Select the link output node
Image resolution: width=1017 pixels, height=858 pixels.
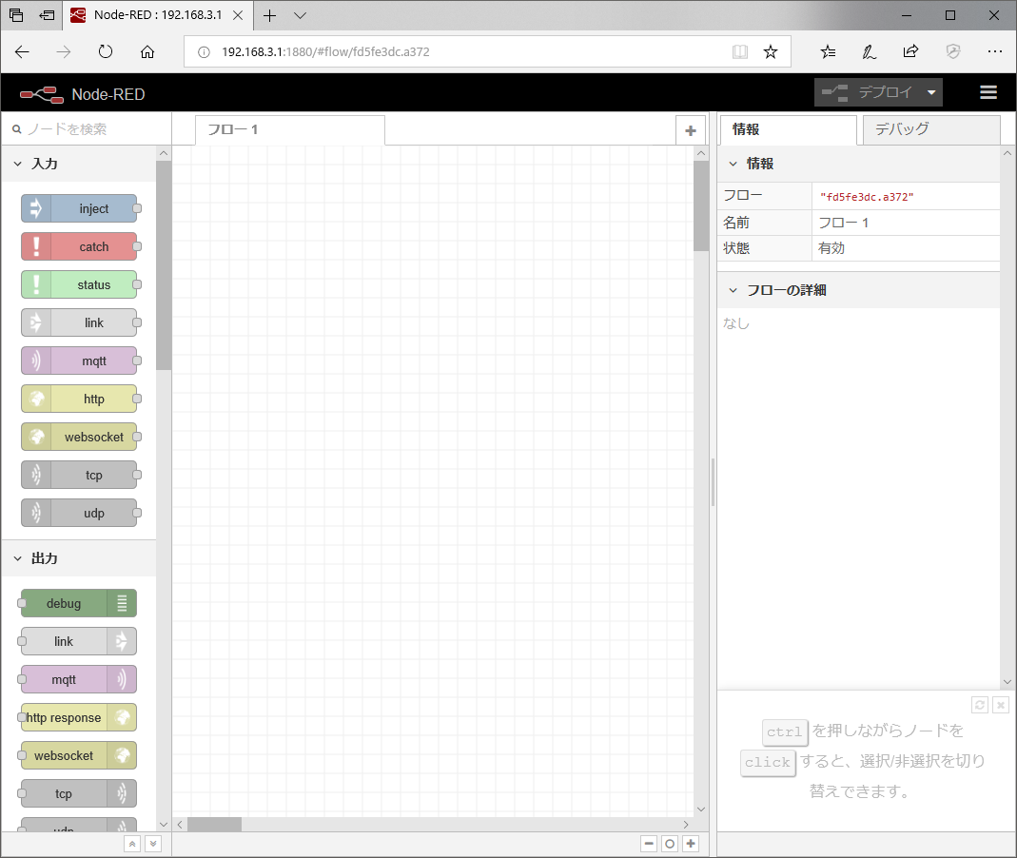79,641
